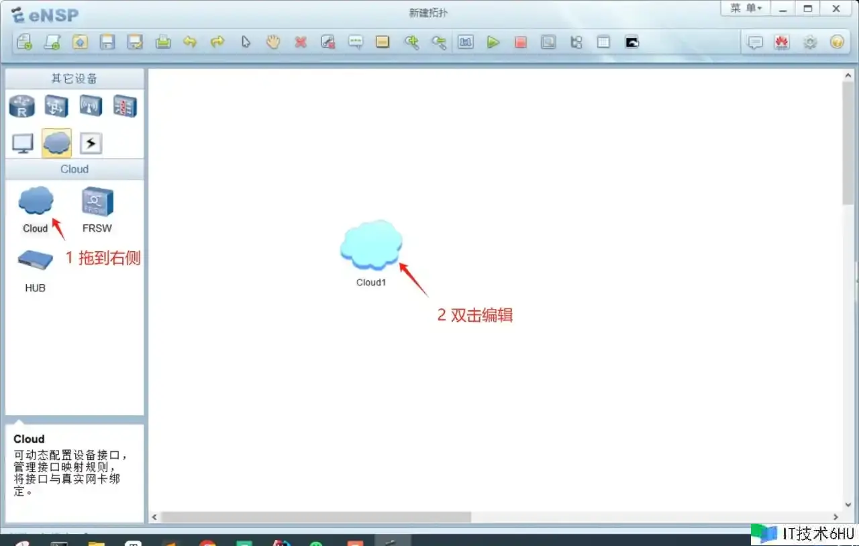Choose the WLAN wireless device category
The width and height of the screenshot is (859, 546).
click(x=91, y=106)
